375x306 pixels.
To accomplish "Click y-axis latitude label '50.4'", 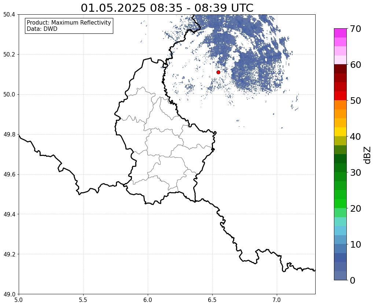I will coord(9,15).
